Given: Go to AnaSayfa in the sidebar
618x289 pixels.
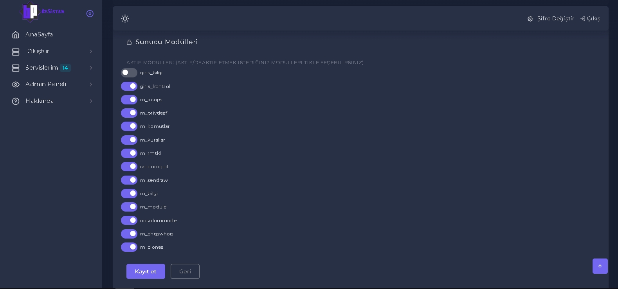Looking at the screenshot, I should 39,35.
